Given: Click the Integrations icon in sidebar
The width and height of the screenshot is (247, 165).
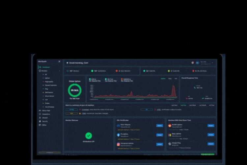Looking at the screenshot, I should pos(40,114).
